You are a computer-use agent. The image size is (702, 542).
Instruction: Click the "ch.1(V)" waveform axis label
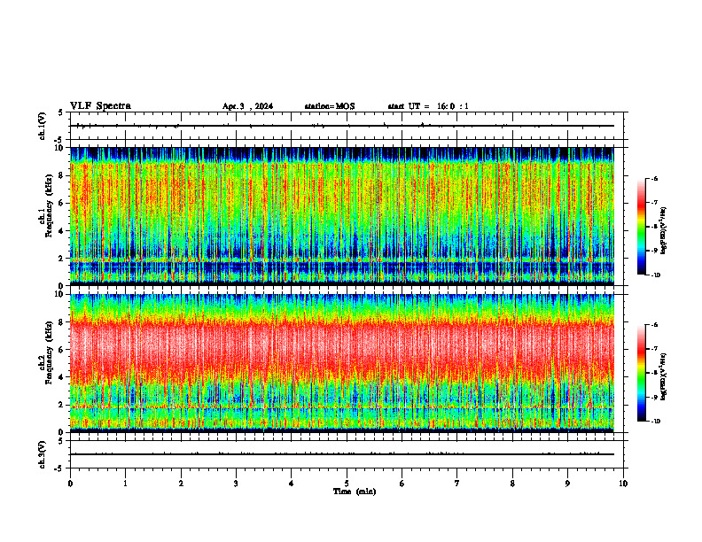pyautogui.click(x=42, y=126)
